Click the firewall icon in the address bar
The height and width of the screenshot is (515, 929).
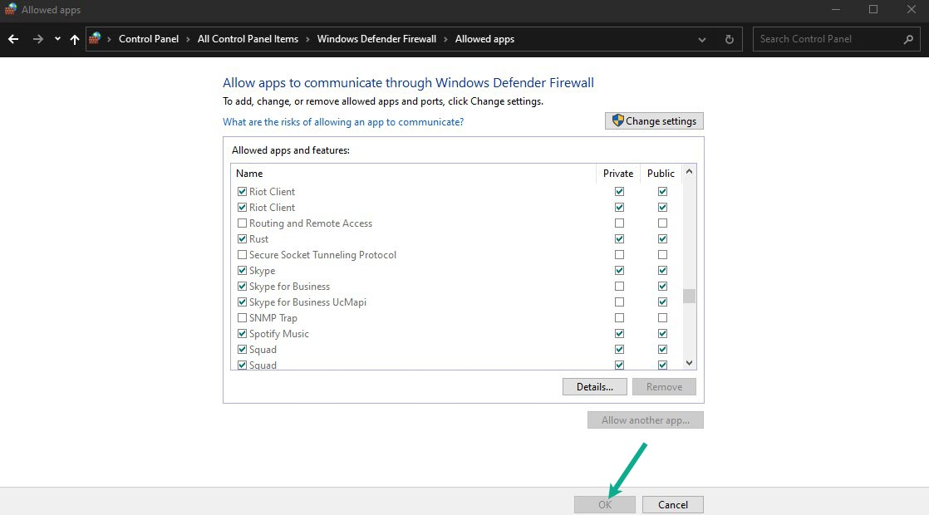pyautogui.click(x=95, y=38)
